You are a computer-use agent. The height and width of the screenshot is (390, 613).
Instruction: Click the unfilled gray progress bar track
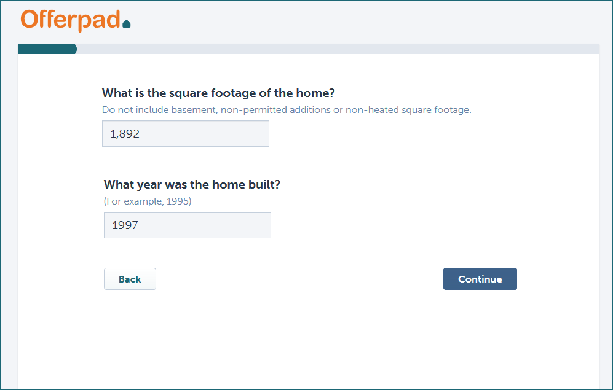[337, 49]
